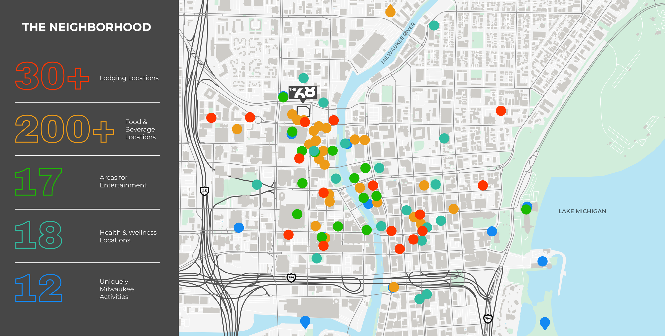This screenshot has height=336, width=665.
Task: Click the teal dot directly above THE 68 logo
Action: pyautogui.click(x=303, y=78)
